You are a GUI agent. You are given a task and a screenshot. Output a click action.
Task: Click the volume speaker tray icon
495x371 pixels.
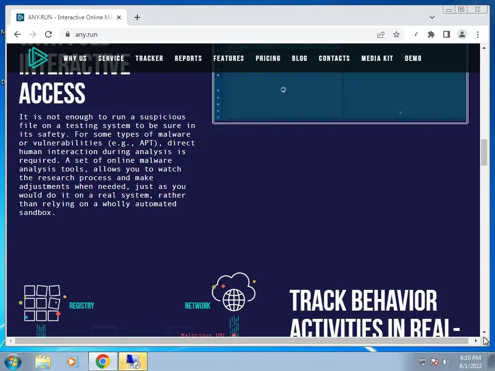click(x=446, y=362)
